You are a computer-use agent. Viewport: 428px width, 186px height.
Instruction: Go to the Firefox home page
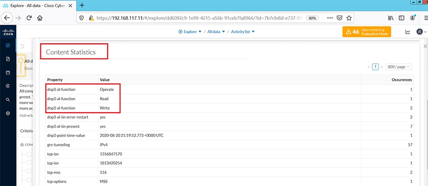(x=40, y=18)
